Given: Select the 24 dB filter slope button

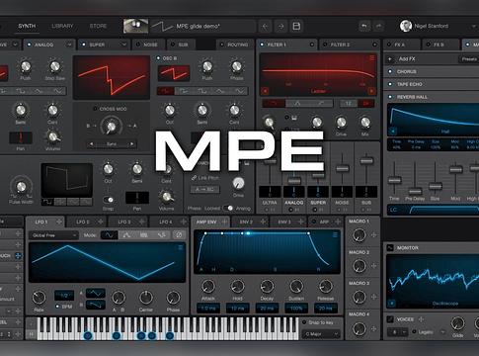Looking at the screenshot, I should point(366,104).
